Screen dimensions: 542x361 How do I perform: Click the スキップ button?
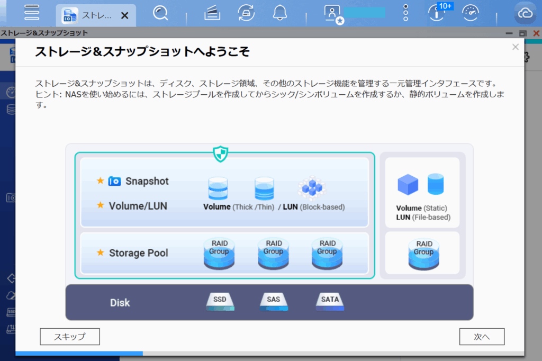[70, 337]
